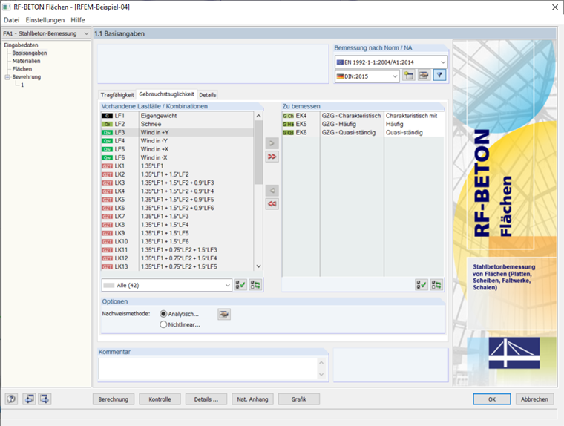The image size is (564, 426).
Task: Click the filter icon in the Norm panel
Action: click(x=439, y=76)
